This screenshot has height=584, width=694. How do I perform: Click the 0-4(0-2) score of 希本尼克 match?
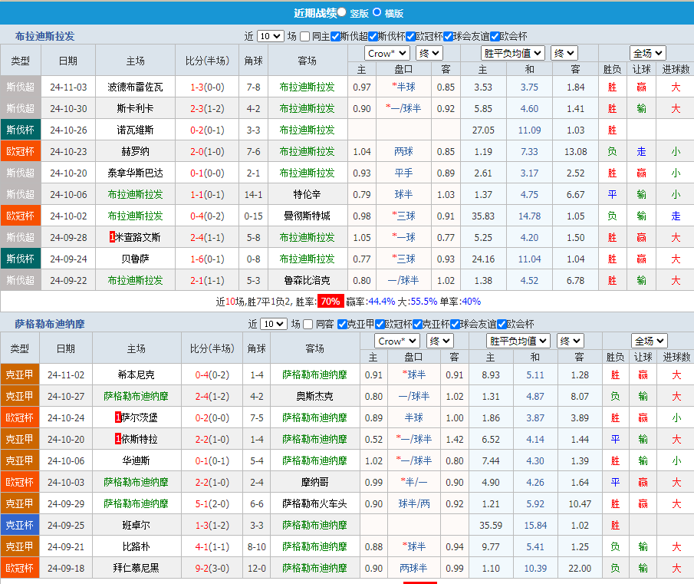pyautogui.click(x=211, y=375)
